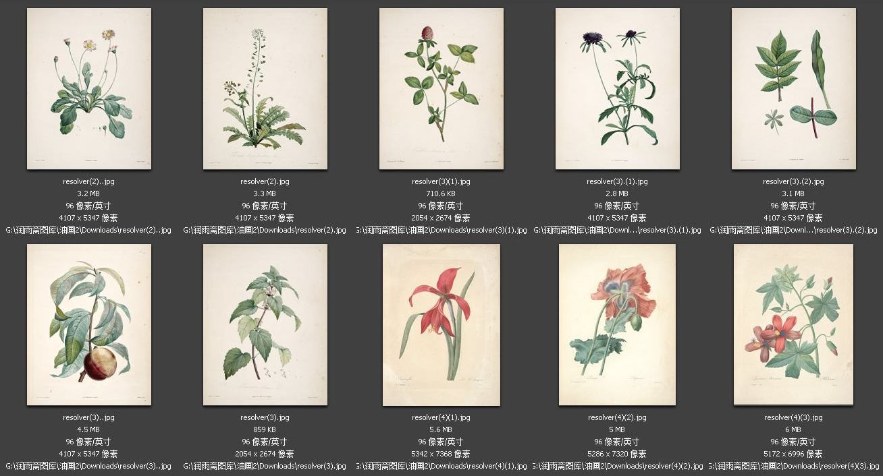Select the red poppy thumbnail resolver(4)(2).jpg
883x476 pixels.
click(x=618, y=325)
